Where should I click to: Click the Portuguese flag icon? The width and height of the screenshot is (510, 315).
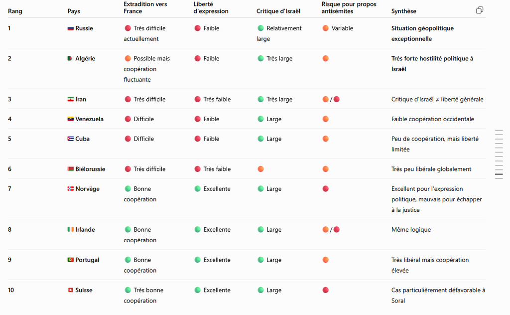71,260
